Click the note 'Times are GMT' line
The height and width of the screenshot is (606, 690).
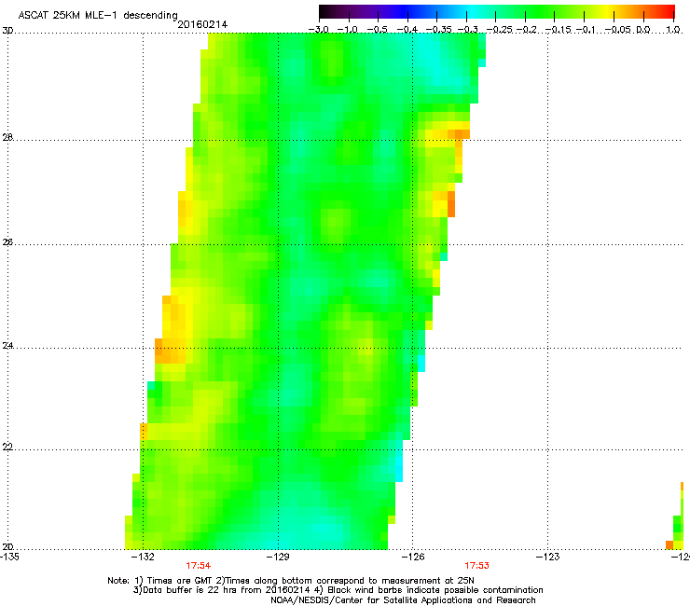pyautogui.click(x=291, y=581)
